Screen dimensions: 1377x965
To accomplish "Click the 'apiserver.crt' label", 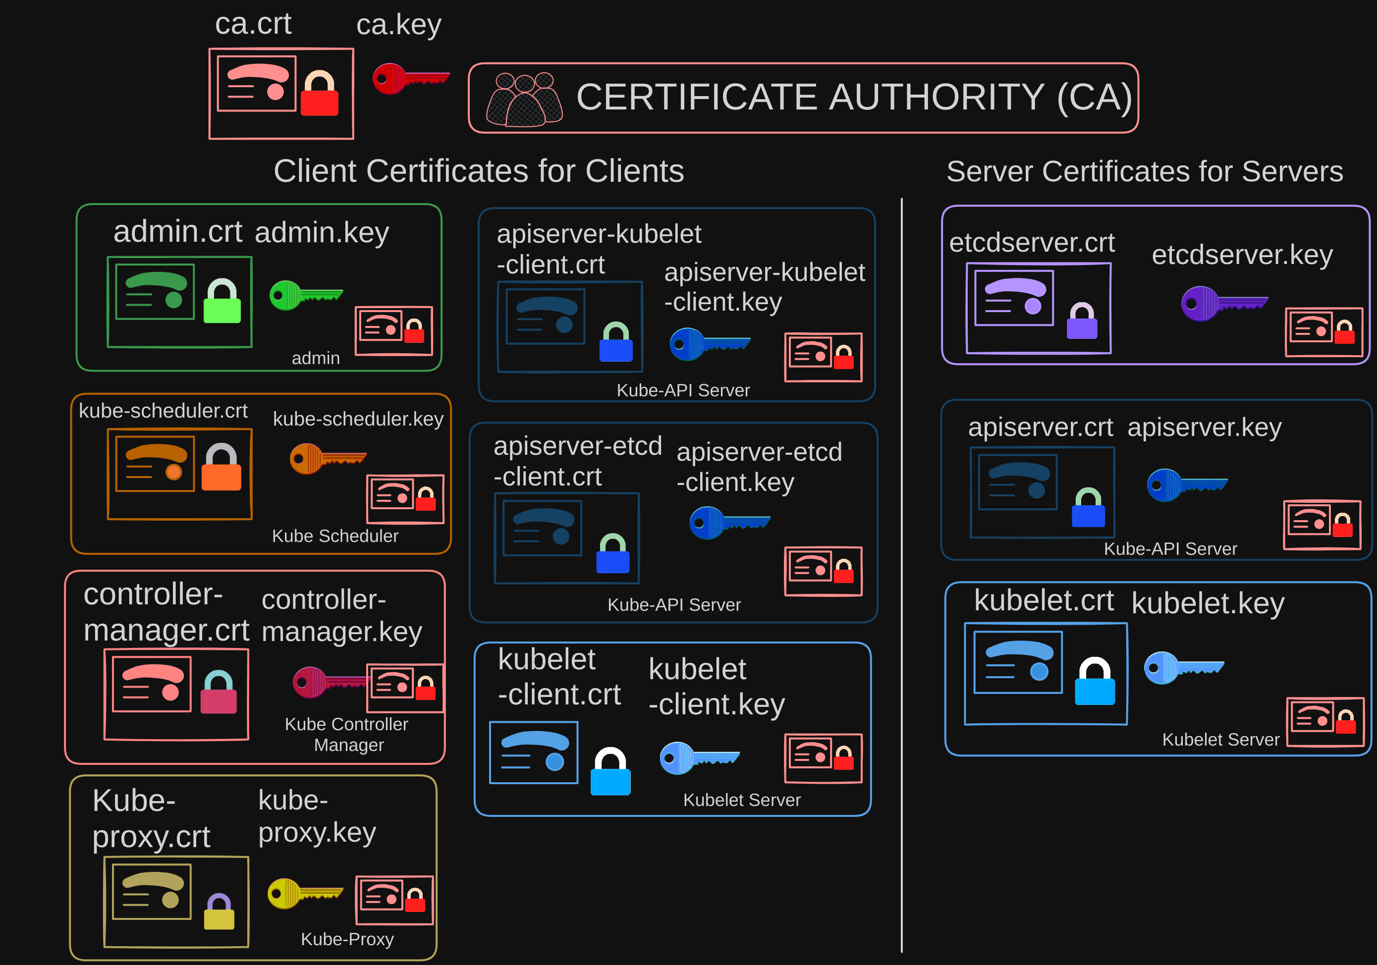I will point(1041,427).
